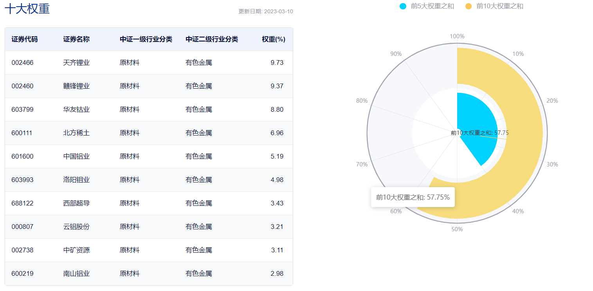
Task: Click the yellow legend circle icon
Action: click(469, 6)
